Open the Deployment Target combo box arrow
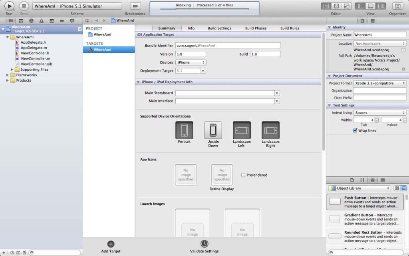409x256 pixels. tap(203, 71)
